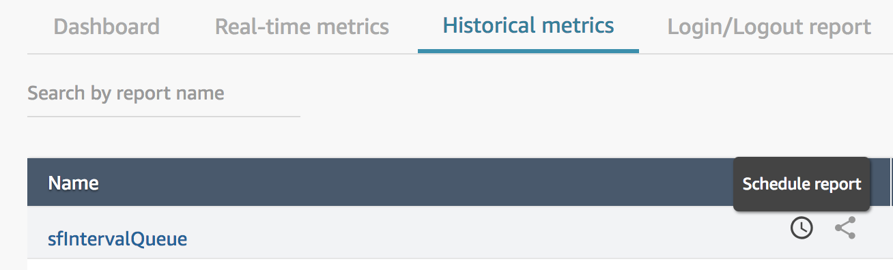Click the dark table header bar
This screenshot has height=270, width=893.
pos(460,182)
